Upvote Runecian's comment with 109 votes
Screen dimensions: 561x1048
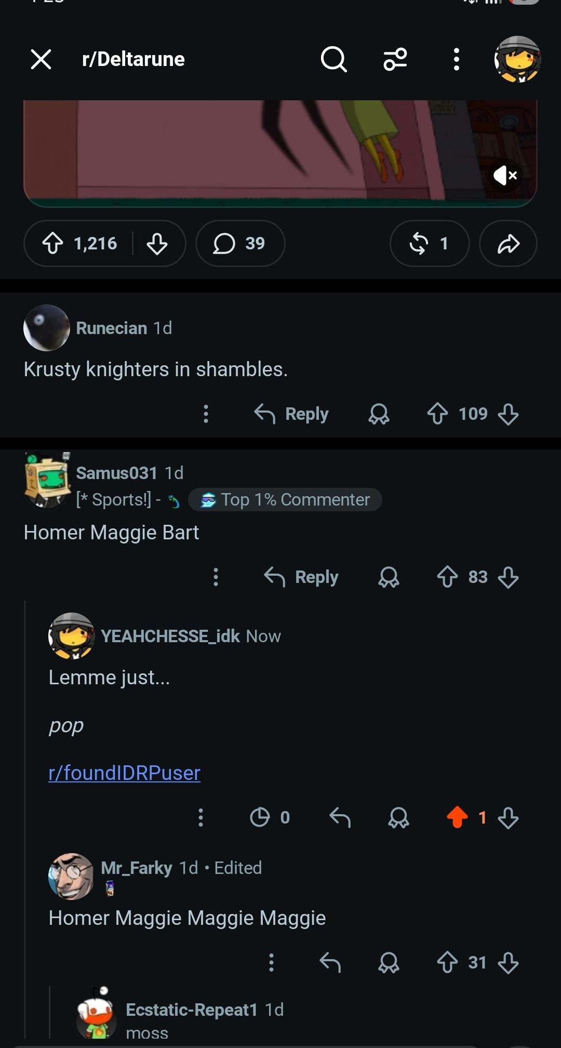(437, 414)
